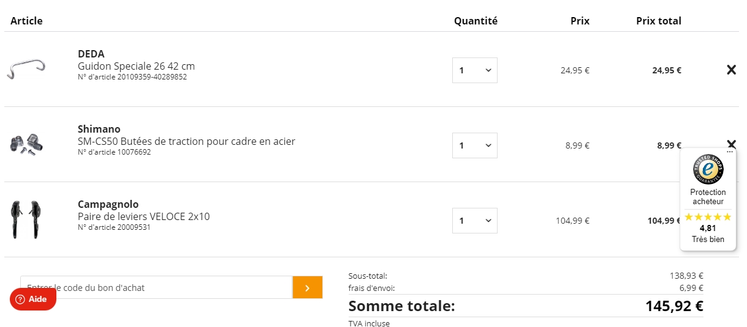Image resolution: width=747 pixels, height=327 pixels.
Task: Remove Shimano SM-CS50 item from cart
Action: (730, 144)
